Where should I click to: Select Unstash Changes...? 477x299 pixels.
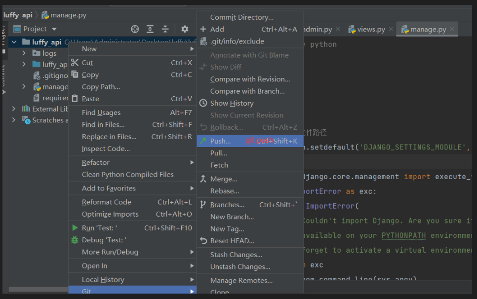coord(250,266)
